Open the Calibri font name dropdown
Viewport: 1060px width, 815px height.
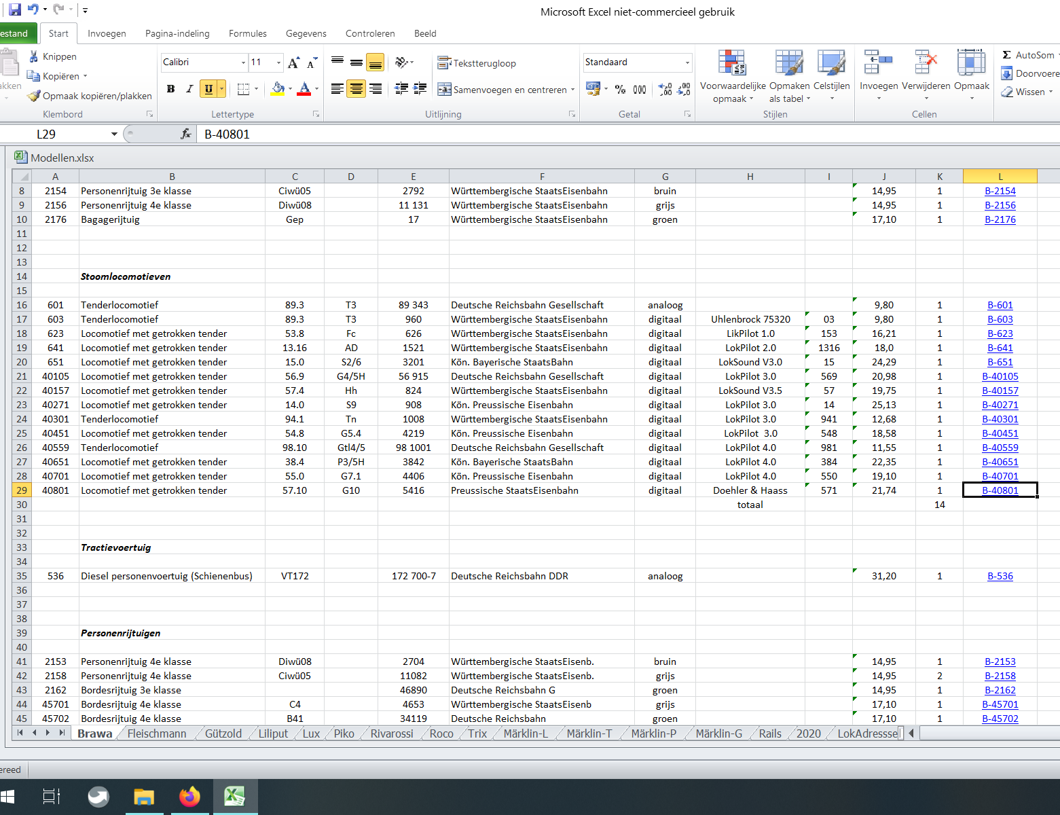[x=244, y=62]
